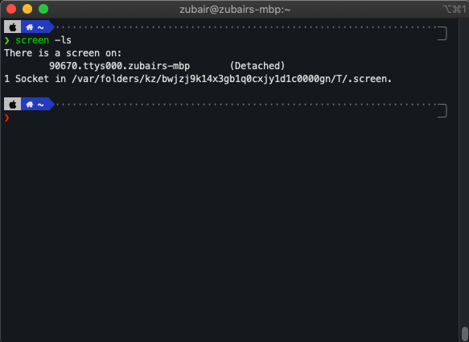Viewport: 469px width, 342px height.
Task: Click the Apple logo in the second prompt
Action: pyautogui.click(x=12, y=105)
